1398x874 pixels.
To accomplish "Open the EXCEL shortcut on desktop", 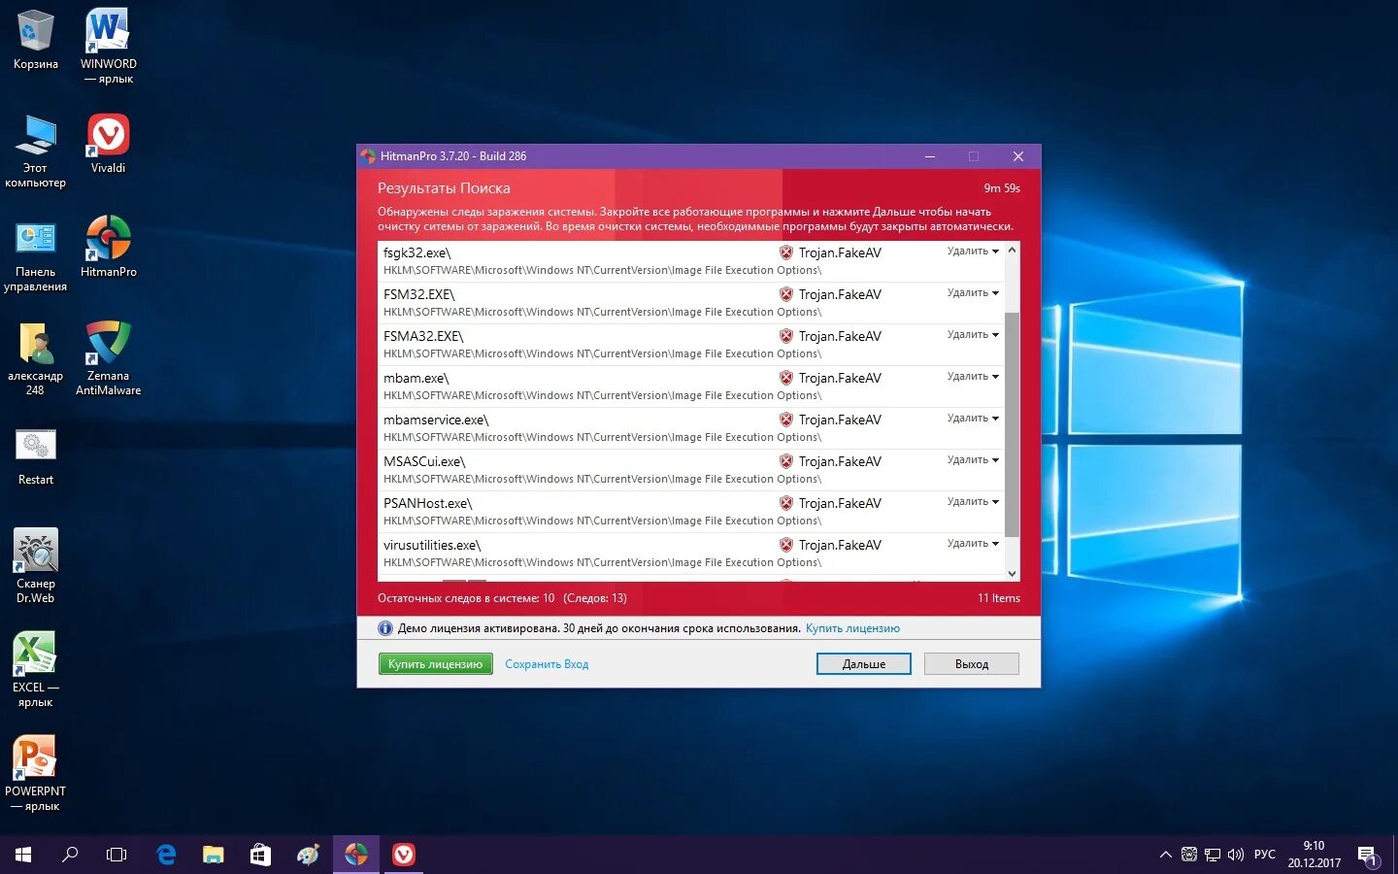I will tap(35, 670).
